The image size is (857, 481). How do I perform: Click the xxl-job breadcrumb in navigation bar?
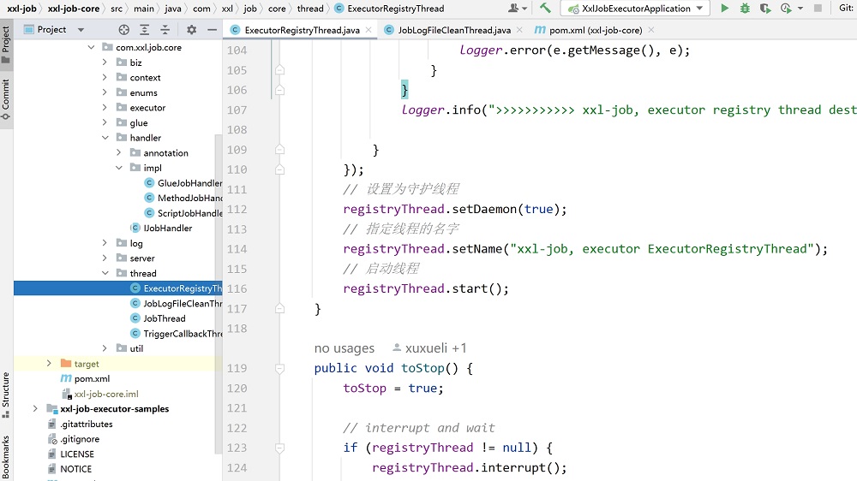pyautogui.click(x=22, y=9)
